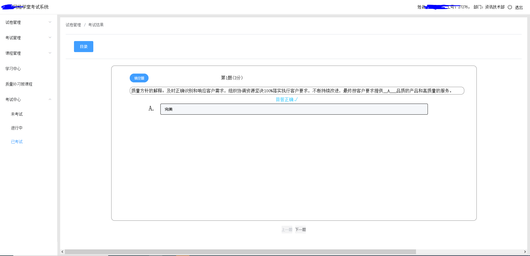
Task: Click the blue 目录 button
Action: click(84, 47)
